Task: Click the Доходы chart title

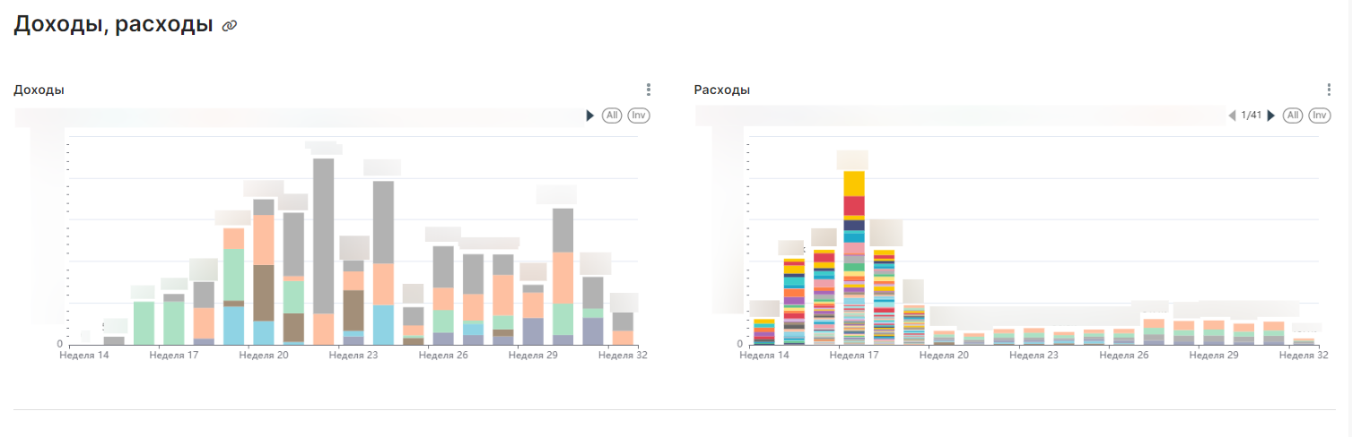Action: 39,90
